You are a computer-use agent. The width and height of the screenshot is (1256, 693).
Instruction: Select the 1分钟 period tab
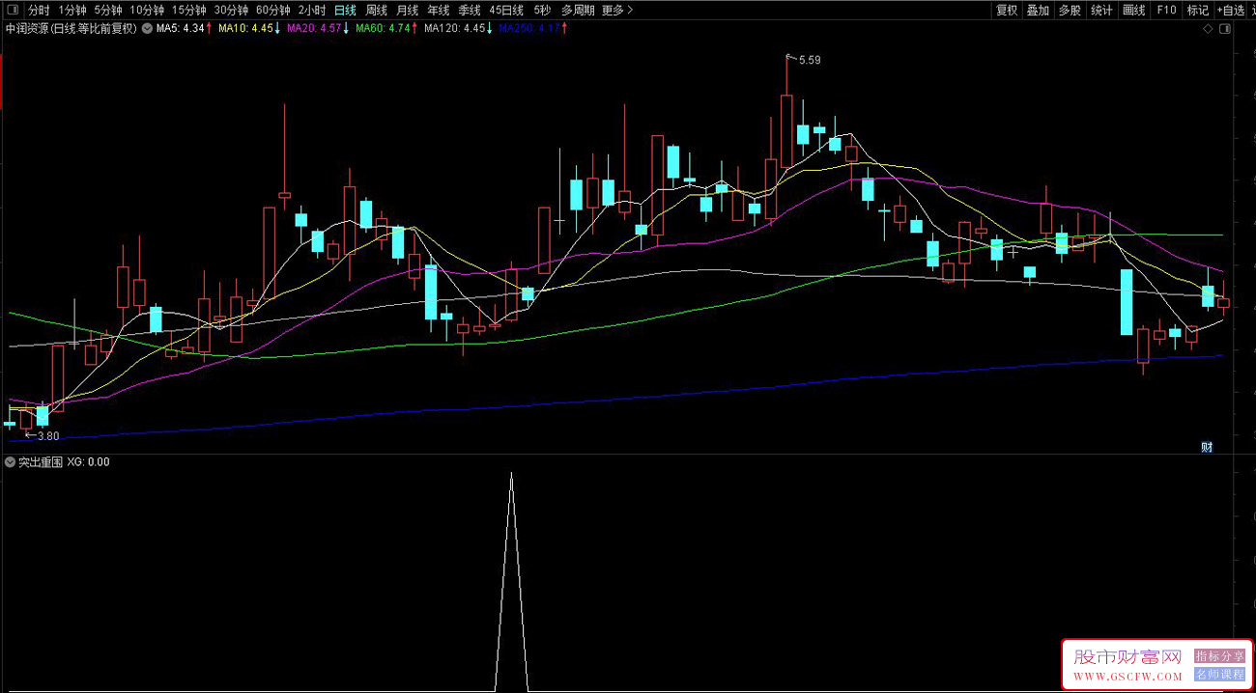coord(73,10)
